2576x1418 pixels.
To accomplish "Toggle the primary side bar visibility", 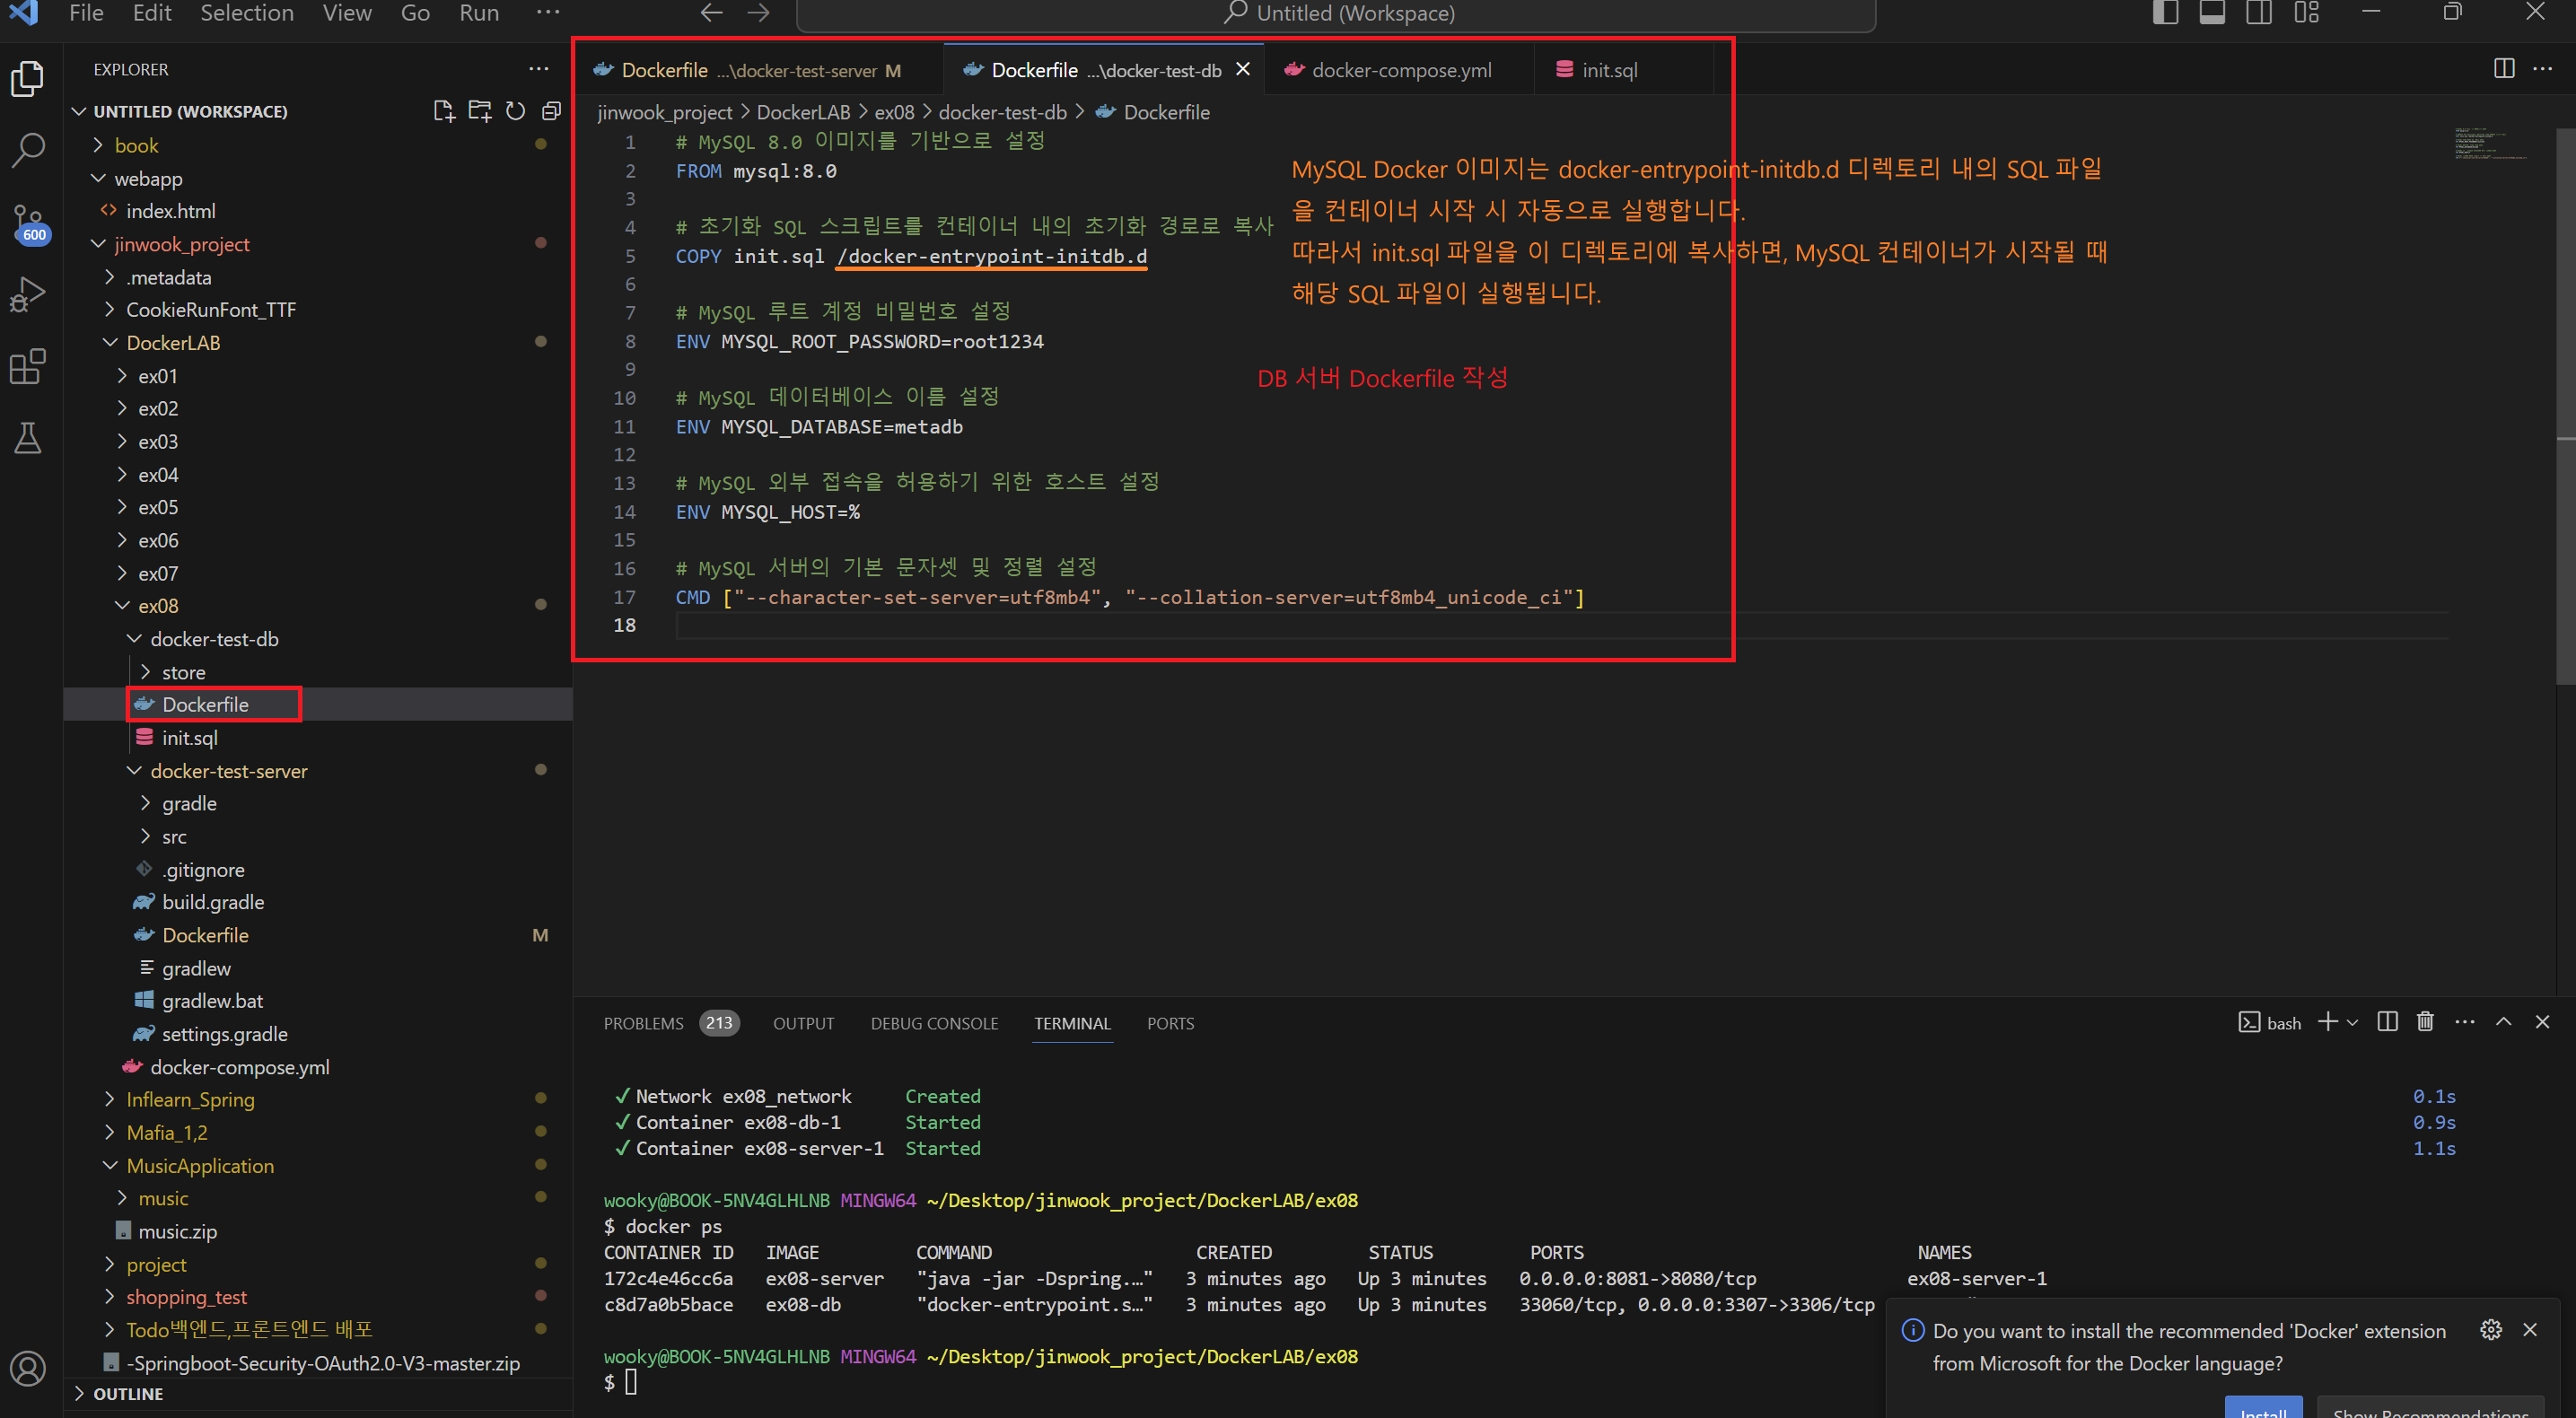I will [2165, 13].
